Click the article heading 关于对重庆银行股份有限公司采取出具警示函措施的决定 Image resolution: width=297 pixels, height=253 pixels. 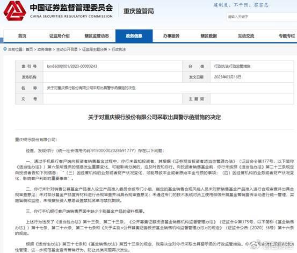(154, 117)
